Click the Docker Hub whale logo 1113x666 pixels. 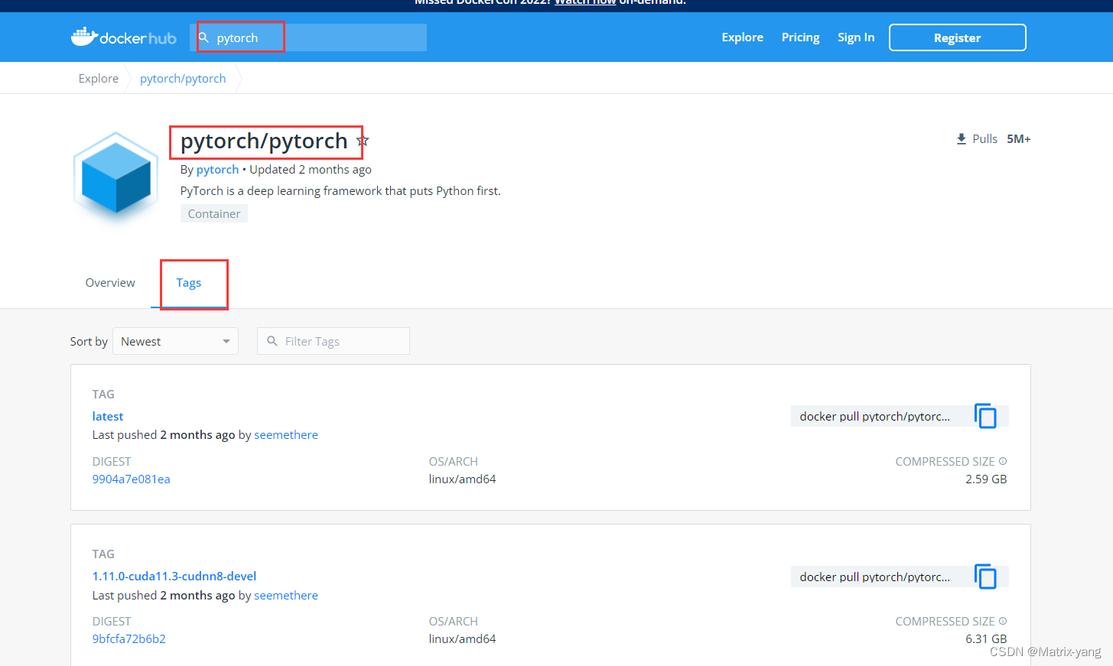click(x=123, y=37)
